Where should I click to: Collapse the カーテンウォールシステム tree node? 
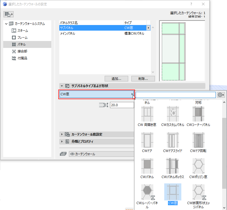[x=6, y=24]
